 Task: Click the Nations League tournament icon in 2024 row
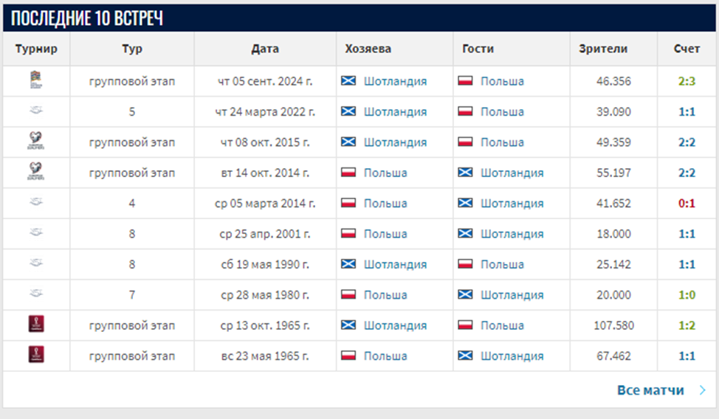(x=35, y=80)
